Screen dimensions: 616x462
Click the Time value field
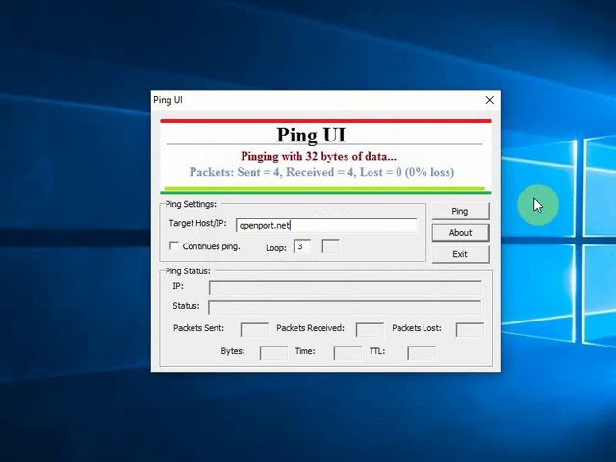pyautogui.click(x=347, y=352)
